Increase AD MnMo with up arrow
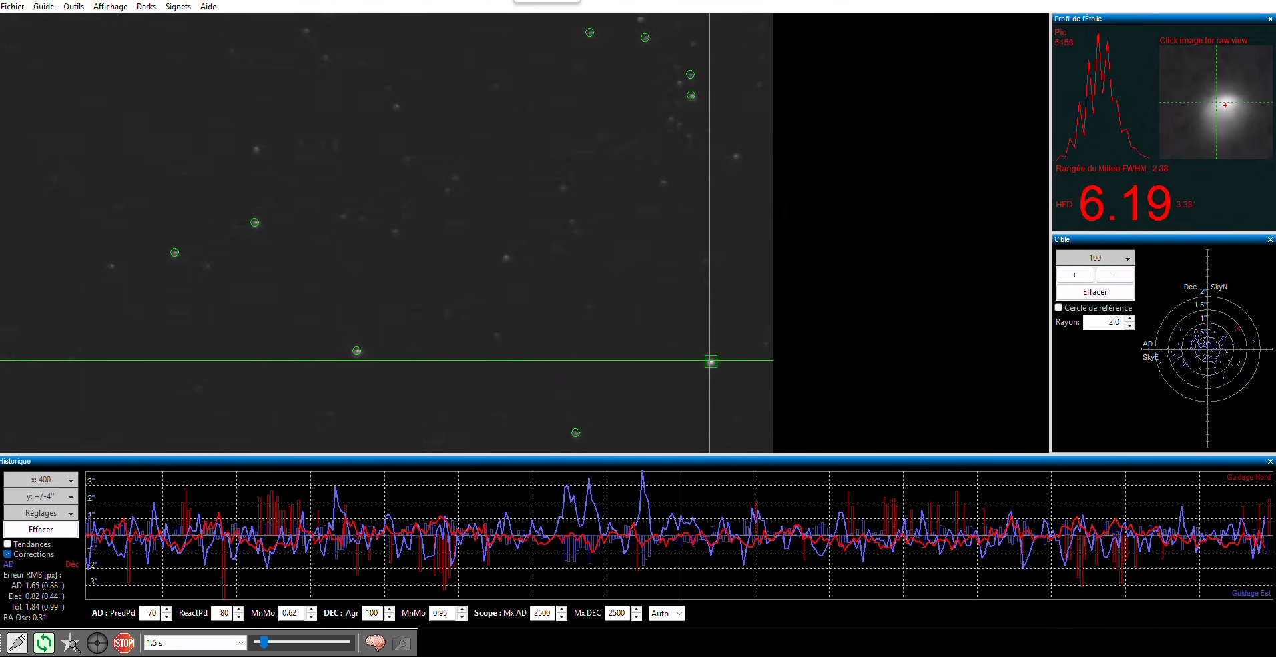Screen dimensions: 1276x657 coord(312,610)
